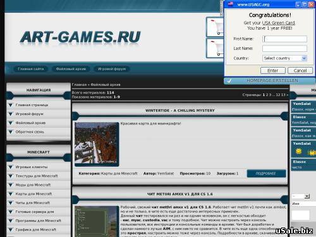Click arrow icon beside 'Игровые клиенты'
Viewport: 316px width, 237px height.
(10, 167)
